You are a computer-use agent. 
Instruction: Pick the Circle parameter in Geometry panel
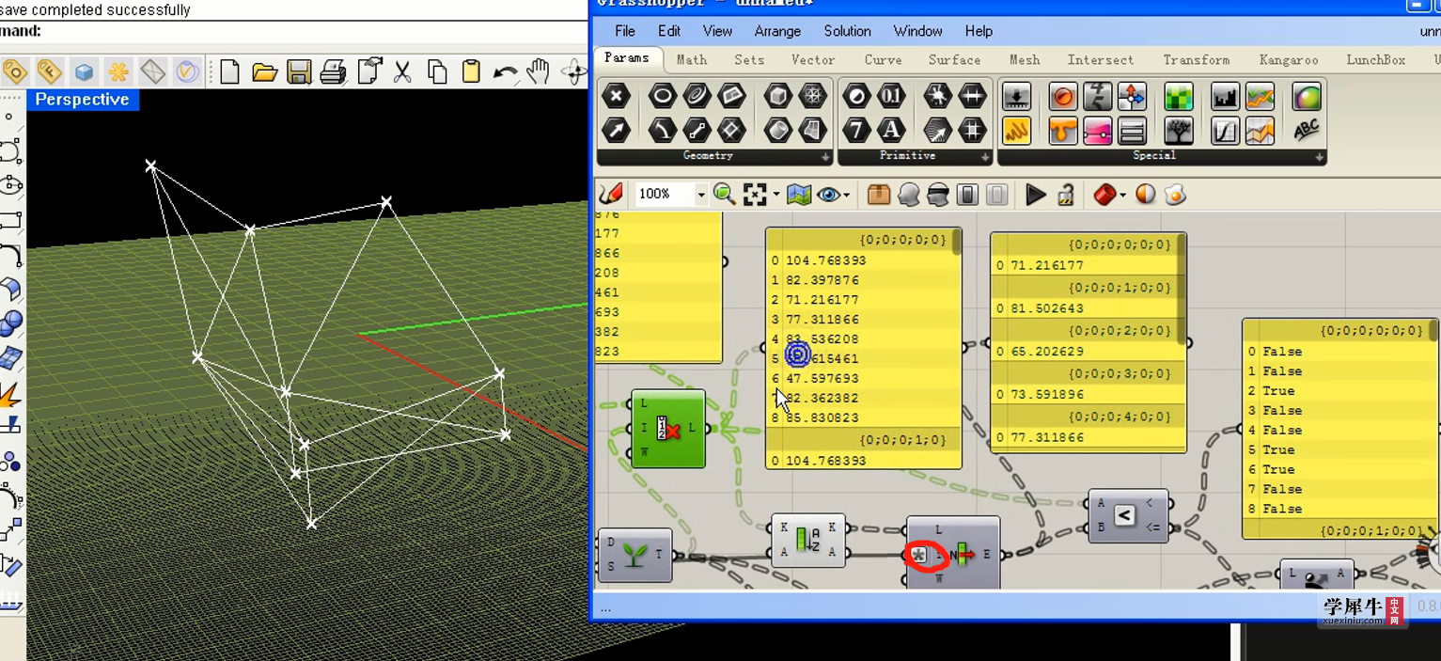click(662, 96)
